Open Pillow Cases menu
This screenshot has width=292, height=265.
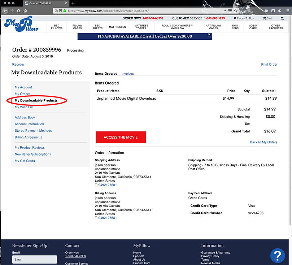[77, 27]
